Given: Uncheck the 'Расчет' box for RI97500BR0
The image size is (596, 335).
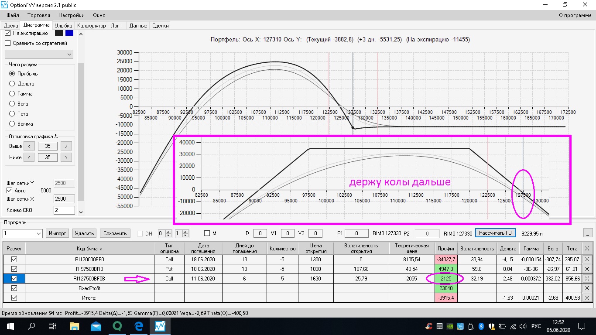Looking at the screenshot, I should point(14,269).
